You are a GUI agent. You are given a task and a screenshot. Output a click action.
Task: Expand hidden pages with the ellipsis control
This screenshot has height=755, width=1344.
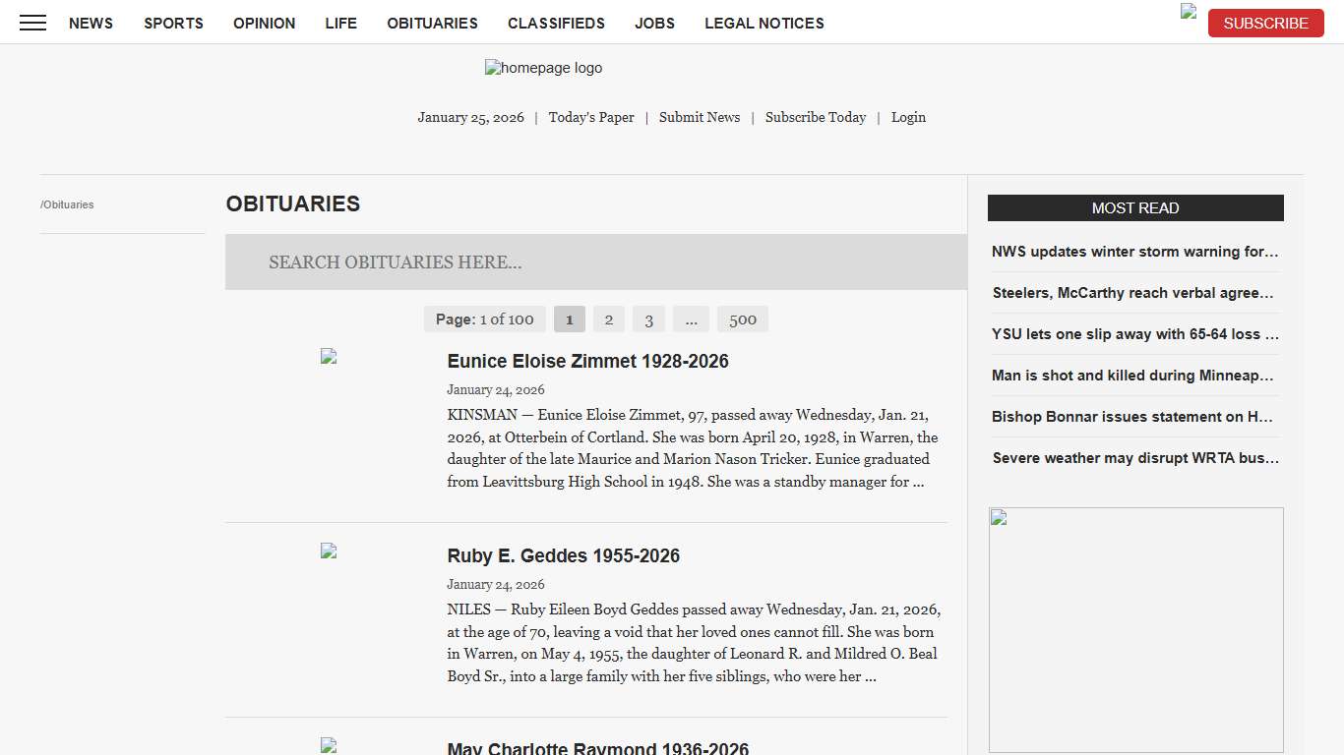click(x=691, y=319)
